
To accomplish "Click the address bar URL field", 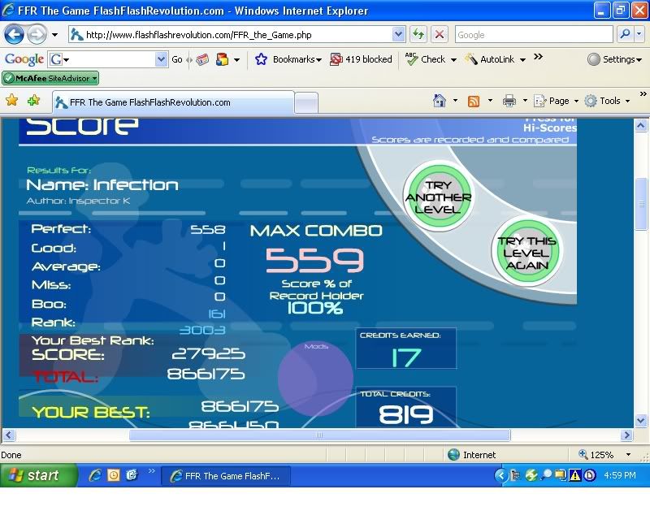I will point(236,35).
